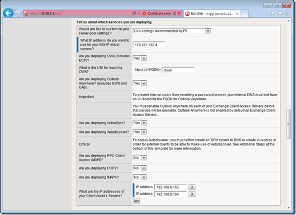Image resolution: width=296 pixels, height=215 pixels.
Task: Open the Outlook Anywhere Yes dropdown
Action: tap(140, 83)
